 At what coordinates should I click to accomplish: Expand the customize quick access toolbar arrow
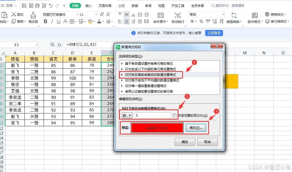pyautogui.click(x=64, y=6)
